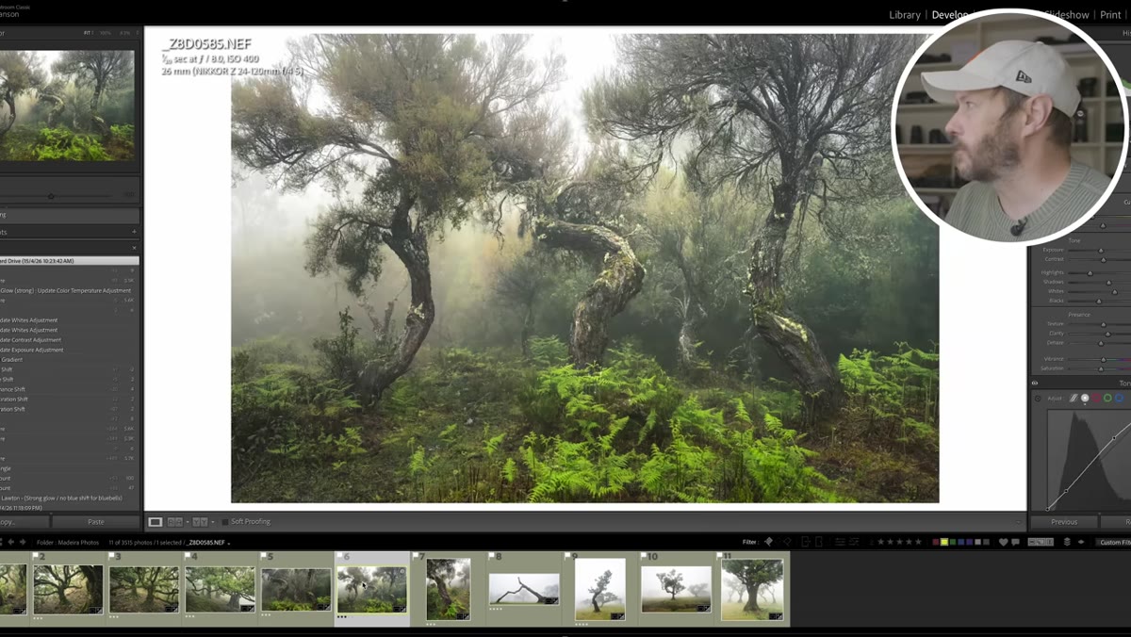Toggle the Before/After R|A view icon
Viewport: 1131px width, 637px height.
pyautogui.click(x=173, y=521)
